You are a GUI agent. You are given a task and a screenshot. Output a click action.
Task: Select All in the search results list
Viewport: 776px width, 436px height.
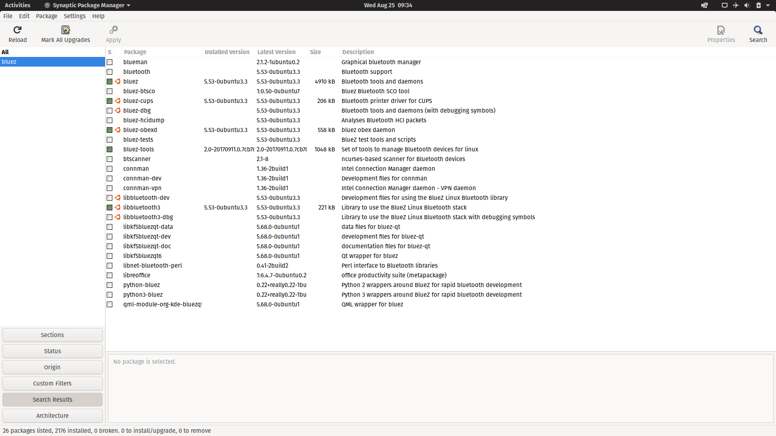pos(53,52)
